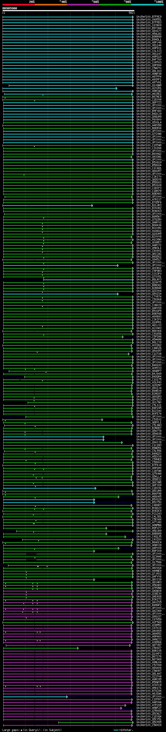Click the UniRef100_Q2V2R1 label

149,88
